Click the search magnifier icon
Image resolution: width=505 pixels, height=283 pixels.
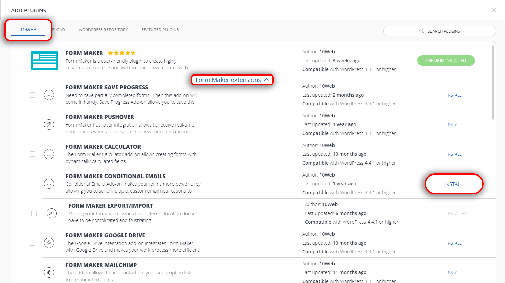point(422,31)
